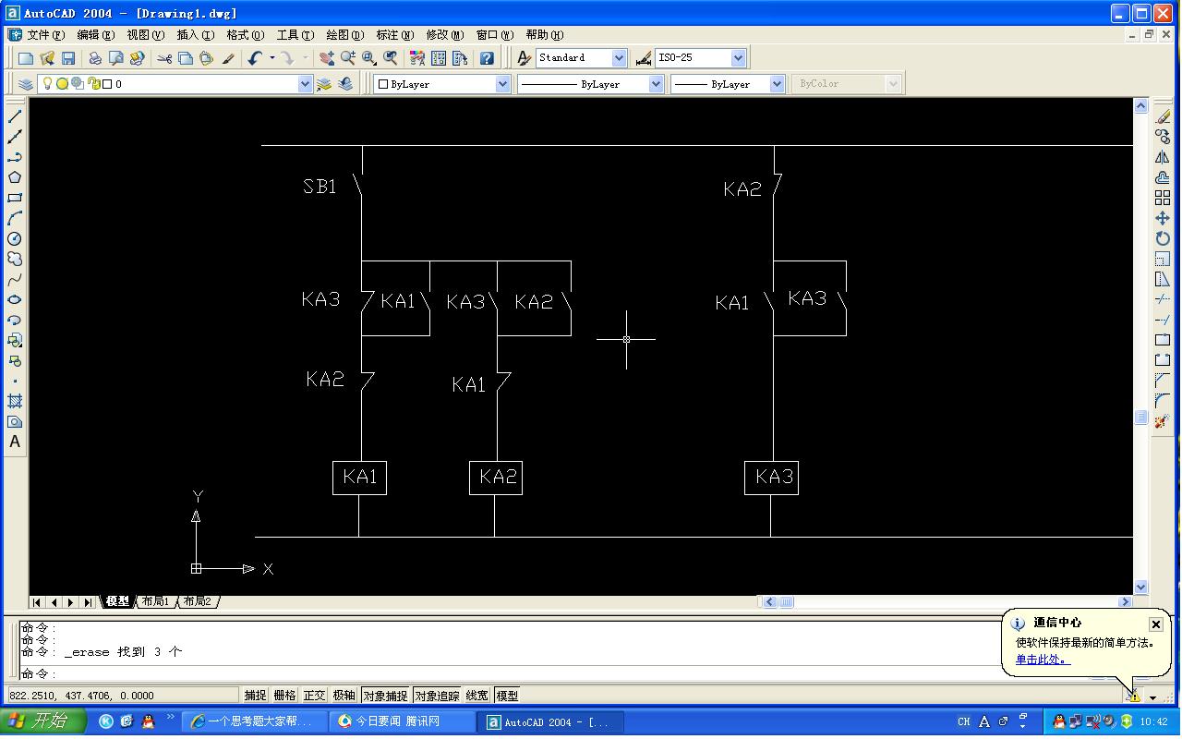
Task: Click the Multiline Text 'A' tool
Action: 15,442
